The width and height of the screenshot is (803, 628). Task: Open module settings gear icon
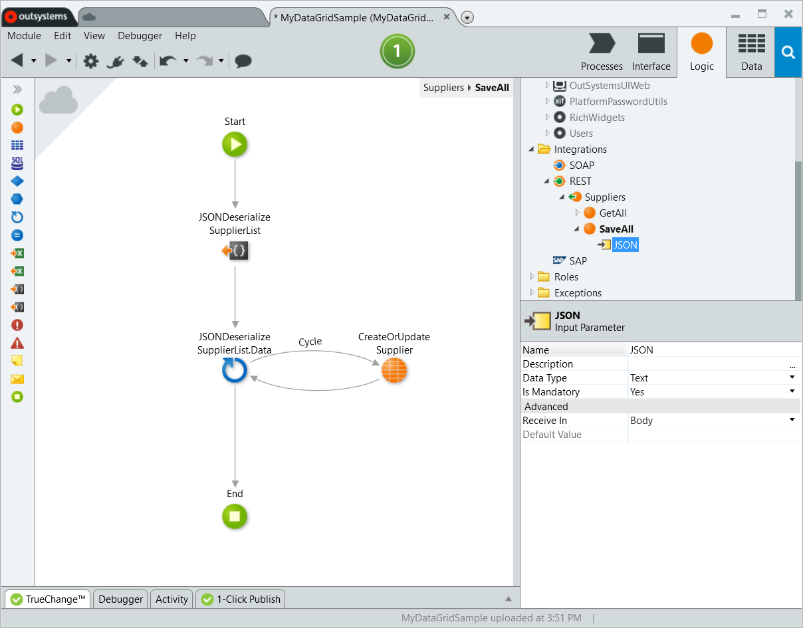tap(91, 61)
